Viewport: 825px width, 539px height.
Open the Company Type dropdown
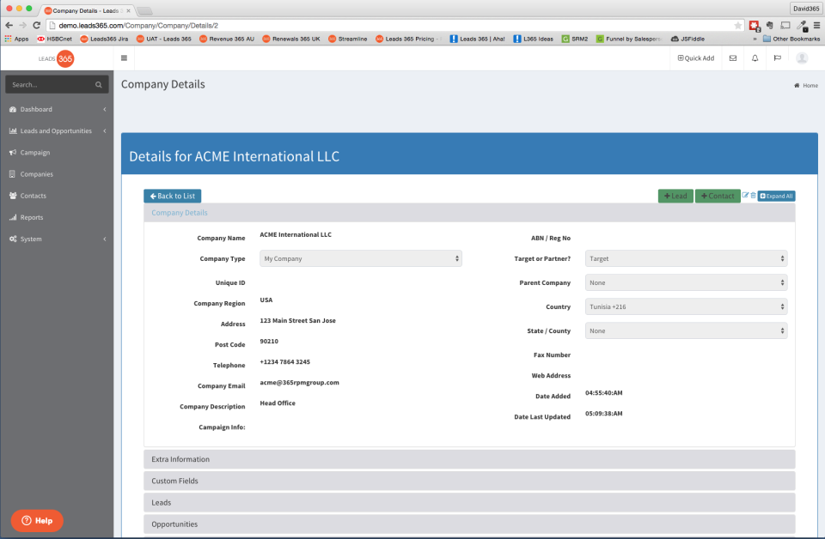click(x=360, y=258)
